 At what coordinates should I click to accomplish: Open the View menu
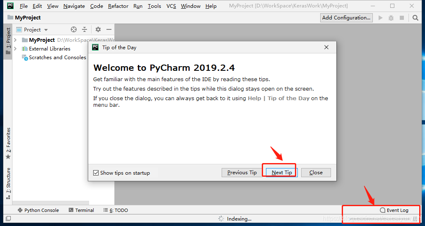coord(53,6)
